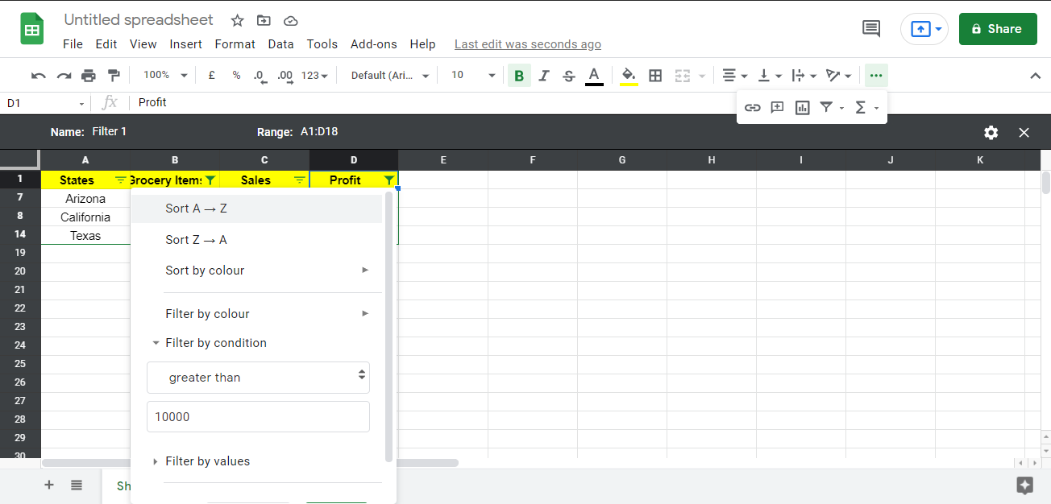The width and height of the screenshot is (1051, 504).
Task: Expand the Filter by values section
Action: click(x=201, y=461)
